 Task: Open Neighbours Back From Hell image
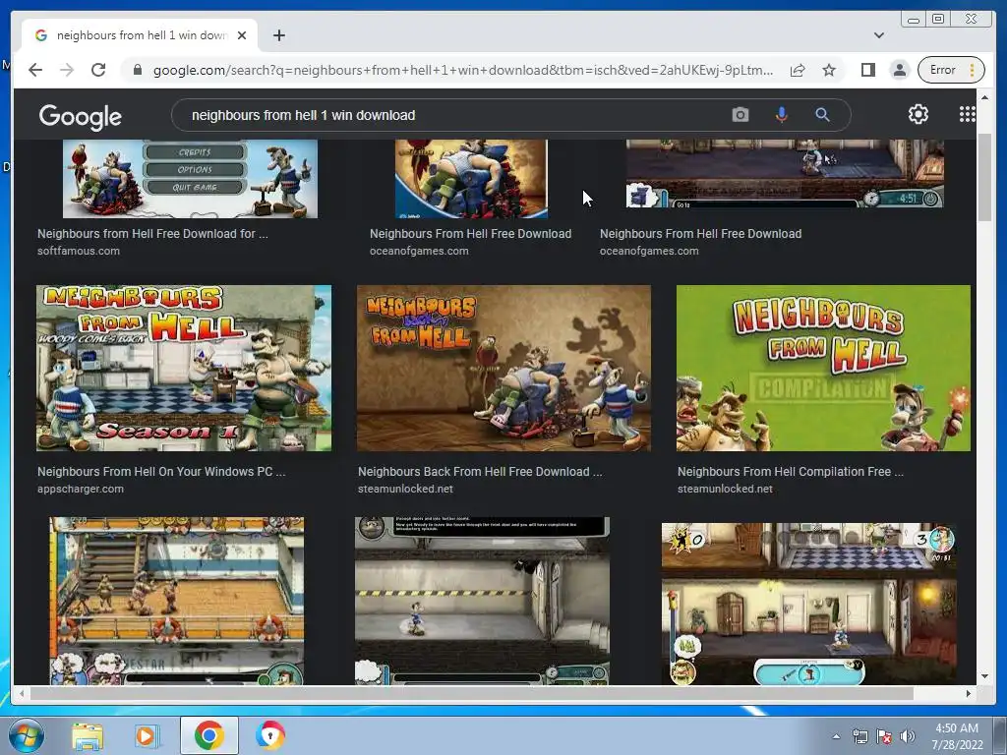[x=503, y=368]
